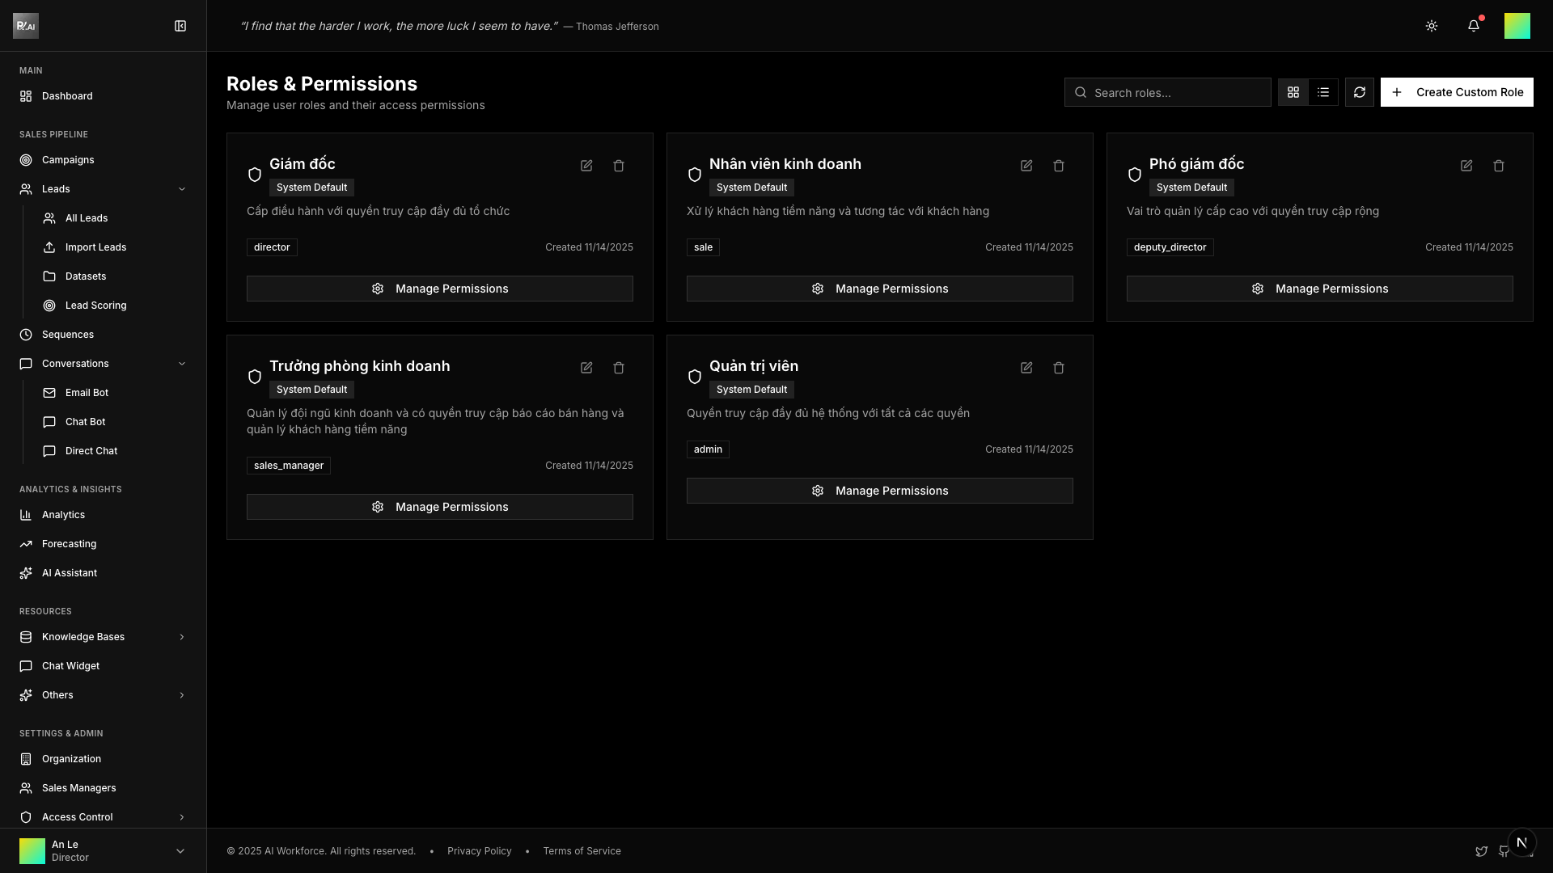Switch to list view layout
The width and height of the screenshot is (1553, 873).
1323,92
